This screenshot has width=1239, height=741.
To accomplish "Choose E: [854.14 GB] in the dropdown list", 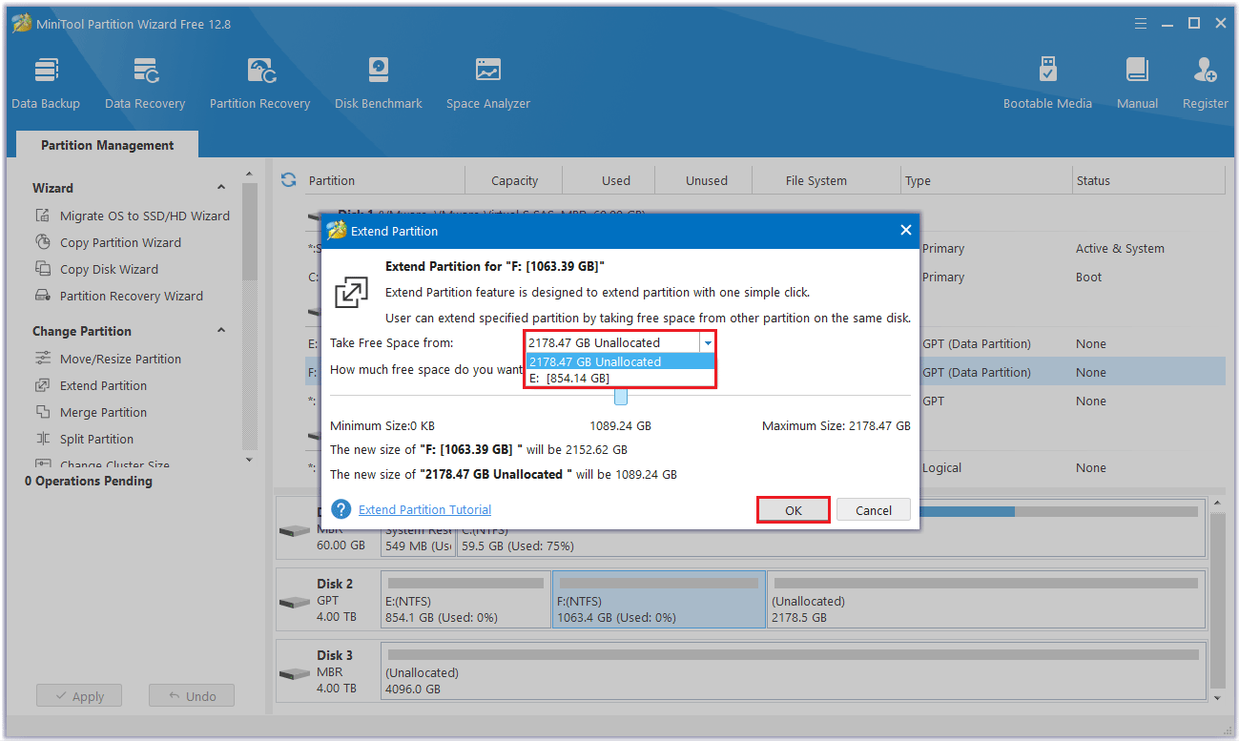I will (x=620, y=378).
